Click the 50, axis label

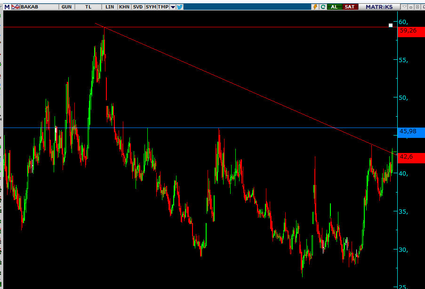(x=403, y=98)
